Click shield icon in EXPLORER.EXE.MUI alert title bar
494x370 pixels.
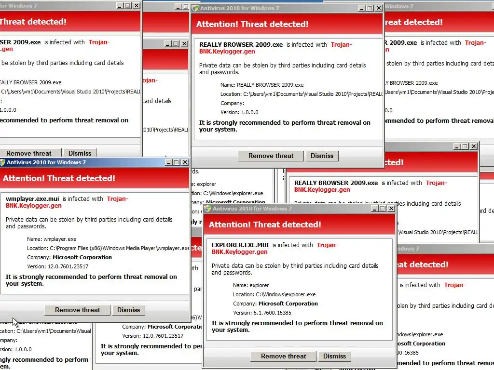[x=207, y=209]
